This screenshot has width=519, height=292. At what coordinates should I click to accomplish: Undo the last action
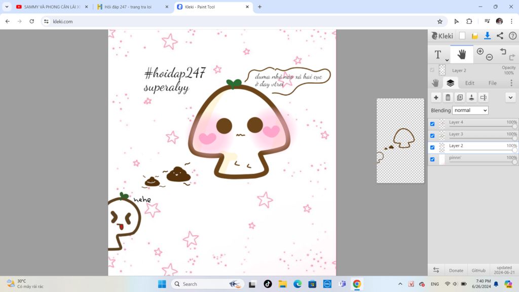503,51
